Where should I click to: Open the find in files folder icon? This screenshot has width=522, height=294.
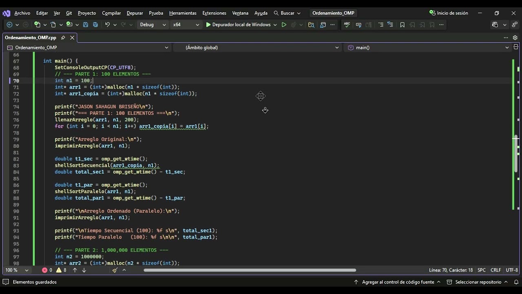[311, 24]
